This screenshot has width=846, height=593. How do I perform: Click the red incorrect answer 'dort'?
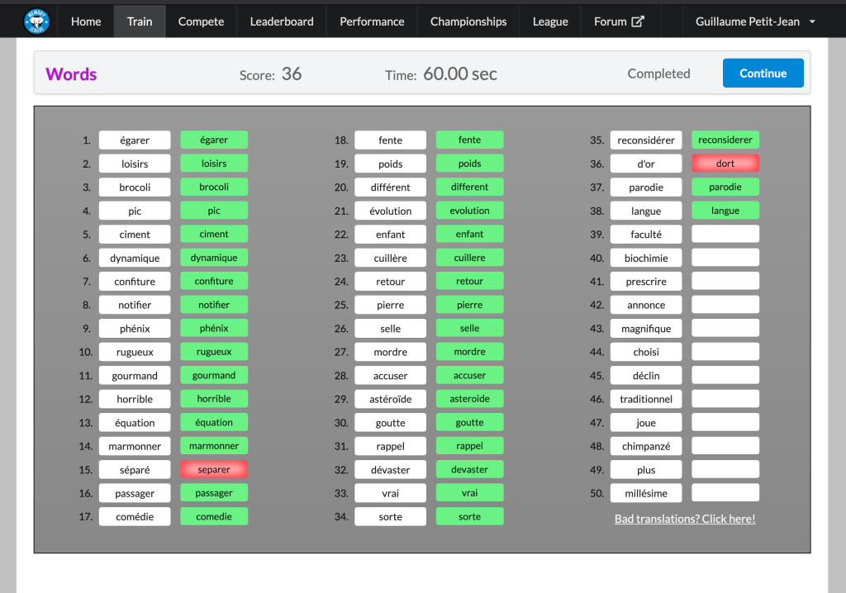(x=725, y=164)
